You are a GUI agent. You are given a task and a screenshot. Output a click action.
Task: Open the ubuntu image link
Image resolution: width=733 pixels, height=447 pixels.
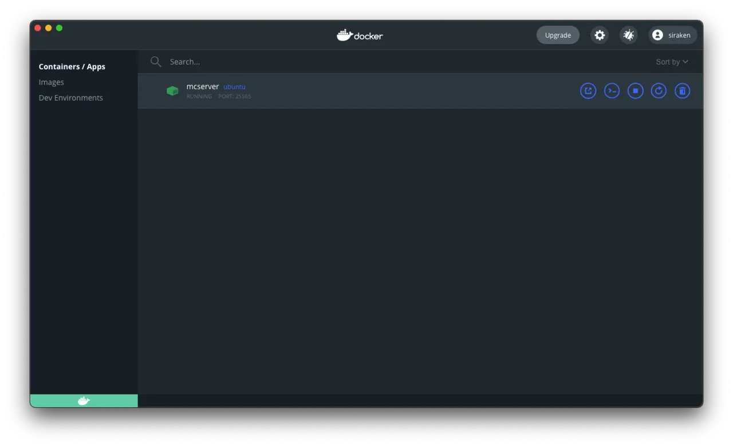tap(234, 86)
